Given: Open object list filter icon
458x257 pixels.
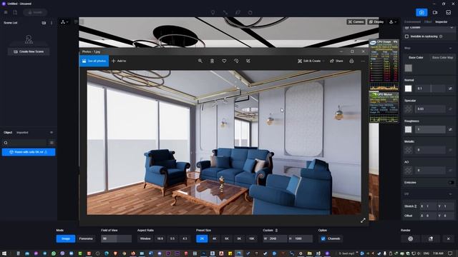Looking at the screenshot, I should point(52,143).
